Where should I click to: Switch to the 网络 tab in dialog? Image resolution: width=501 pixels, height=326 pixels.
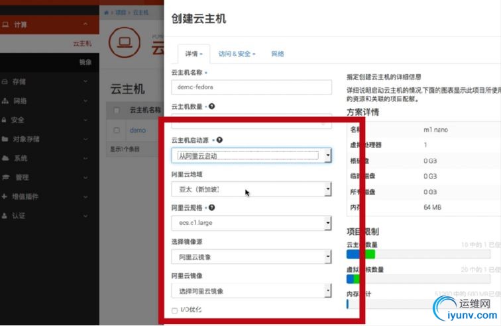[278, 54]
